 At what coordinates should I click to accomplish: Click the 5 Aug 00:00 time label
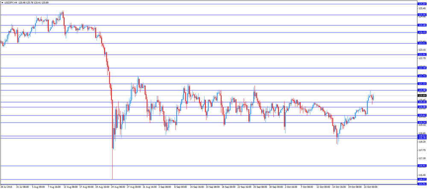[38, 187]
